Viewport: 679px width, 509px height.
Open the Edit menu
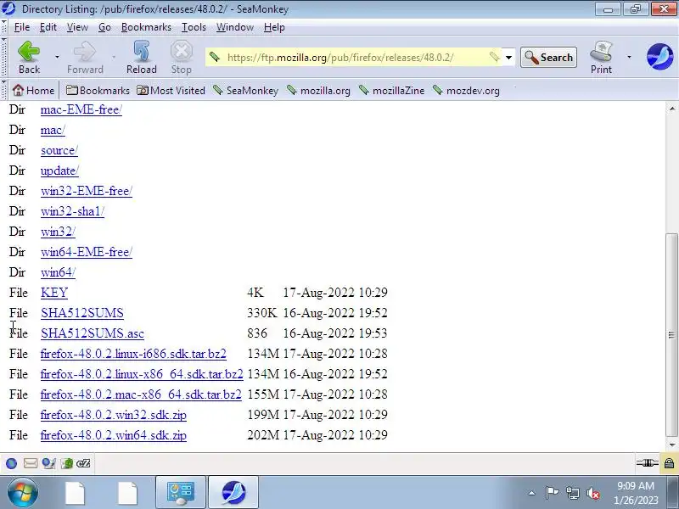tap(48, 27)
